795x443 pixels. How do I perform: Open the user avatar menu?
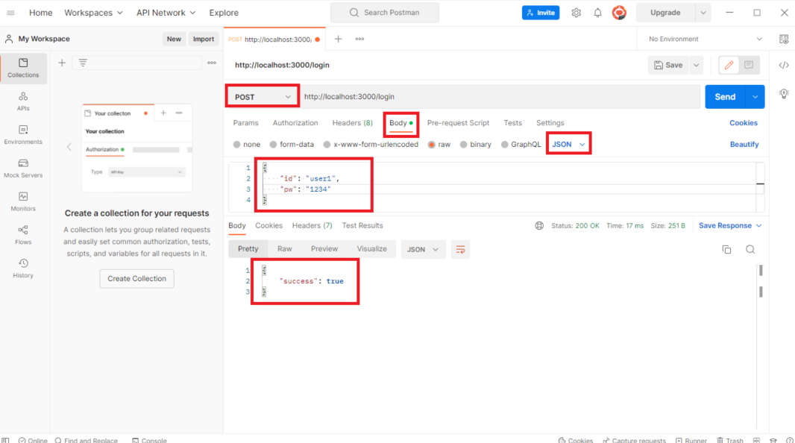click(x=619, y=13)
